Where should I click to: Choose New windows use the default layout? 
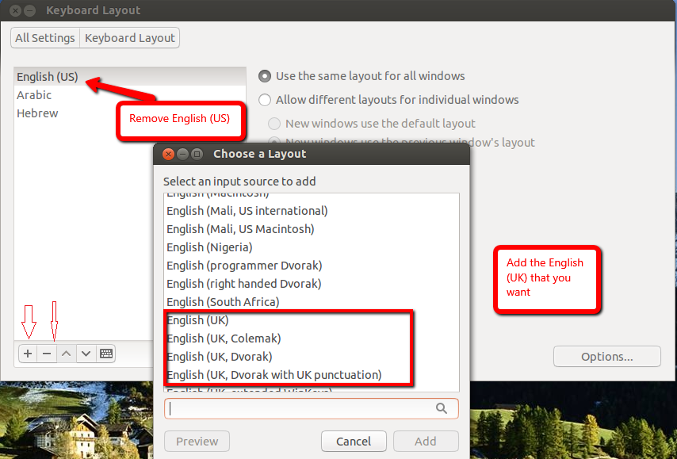click(x=274, y=124)
